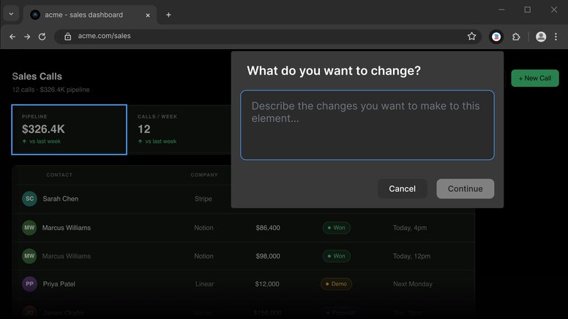The image size is (568, 319).
Task: Click the Priya Patel contact name
Action: click(x=59, y=284)
